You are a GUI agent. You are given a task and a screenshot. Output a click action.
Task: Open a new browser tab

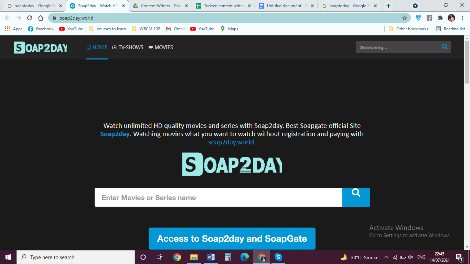pos(388,6)
